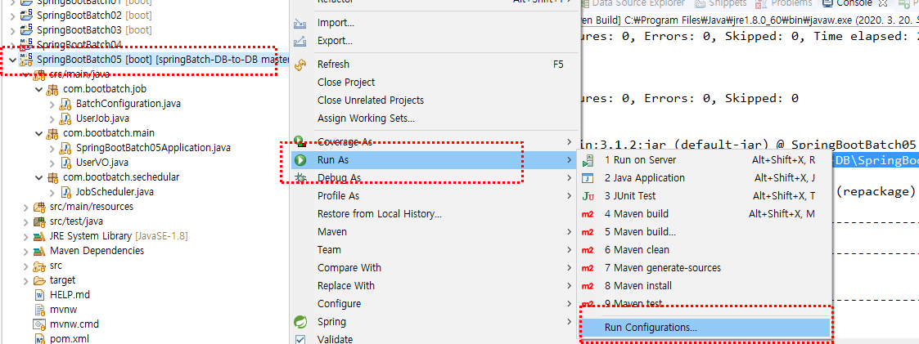Screen dimensions: 919x344
Task: Click the Run As green play icon
Action: (300, 159)
